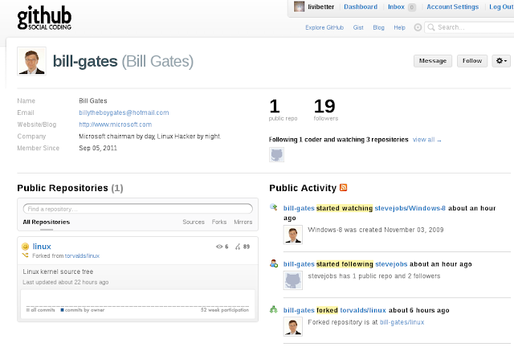Open the Public Activity RSS feed icon
Screen dimensions: 514x347
pos(344,188)
